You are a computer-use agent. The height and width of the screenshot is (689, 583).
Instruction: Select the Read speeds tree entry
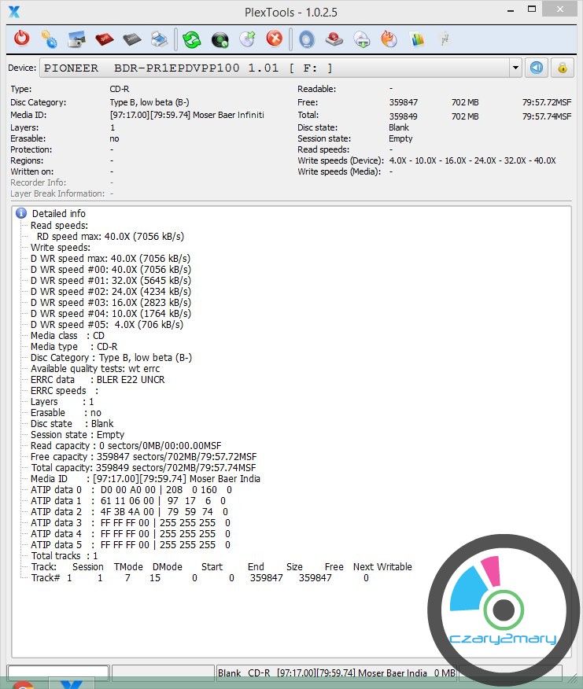59,225
